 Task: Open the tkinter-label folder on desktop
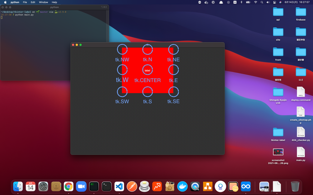point(278,132)
